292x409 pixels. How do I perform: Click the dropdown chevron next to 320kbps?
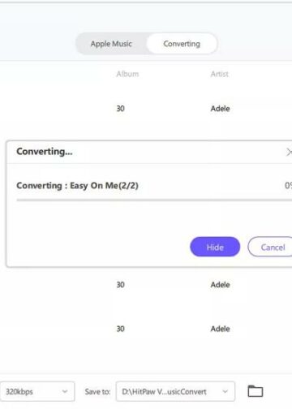(x=65, y=391)
